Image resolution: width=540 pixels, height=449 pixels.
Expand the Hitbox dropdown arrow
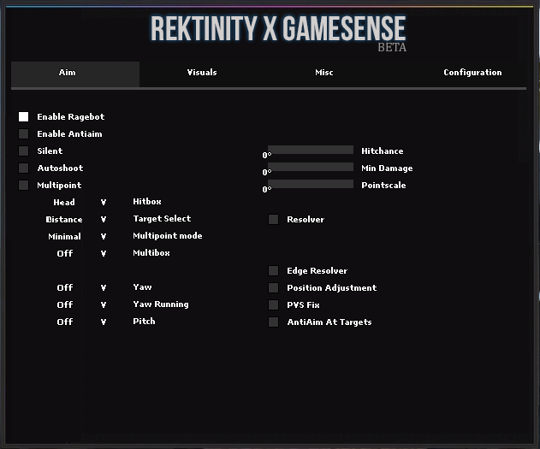[x=104, y=203]
